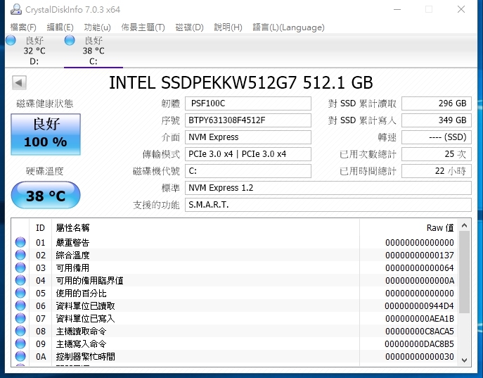
Task: Click the interface field NVM Express
Action: (248, 137)
